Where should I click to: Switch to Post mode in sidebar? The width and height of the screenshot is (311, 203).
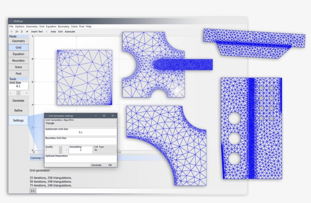19,74
